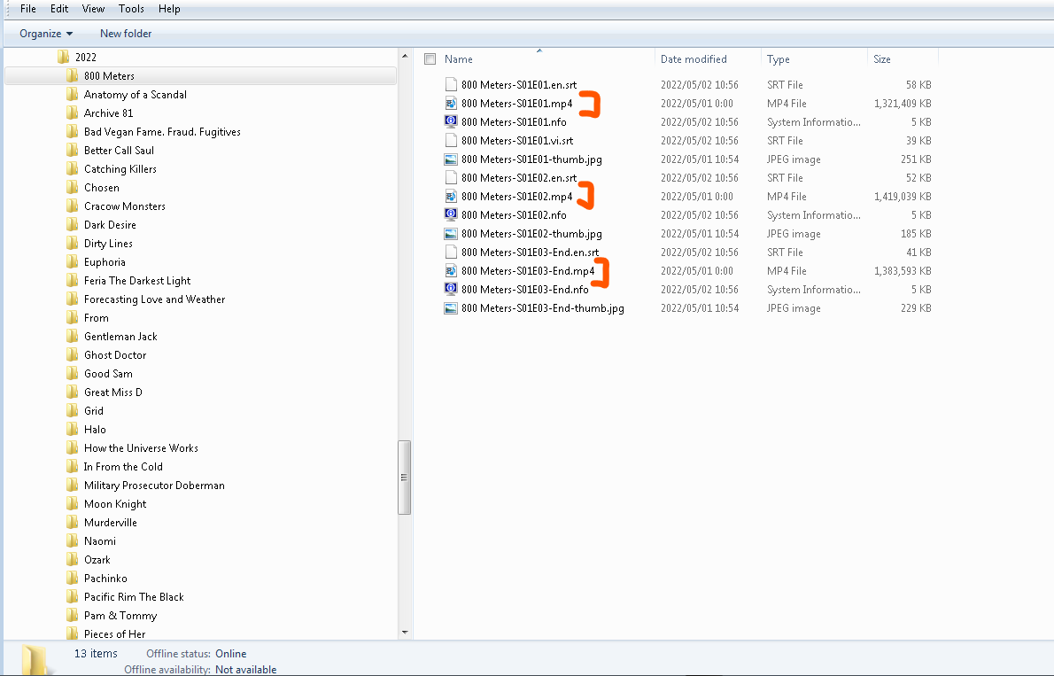Click the 800 Meters-S01E03-End.en.srt file icon
The width and height of the screenshot is (1054, 676).
tap(450, 253)
